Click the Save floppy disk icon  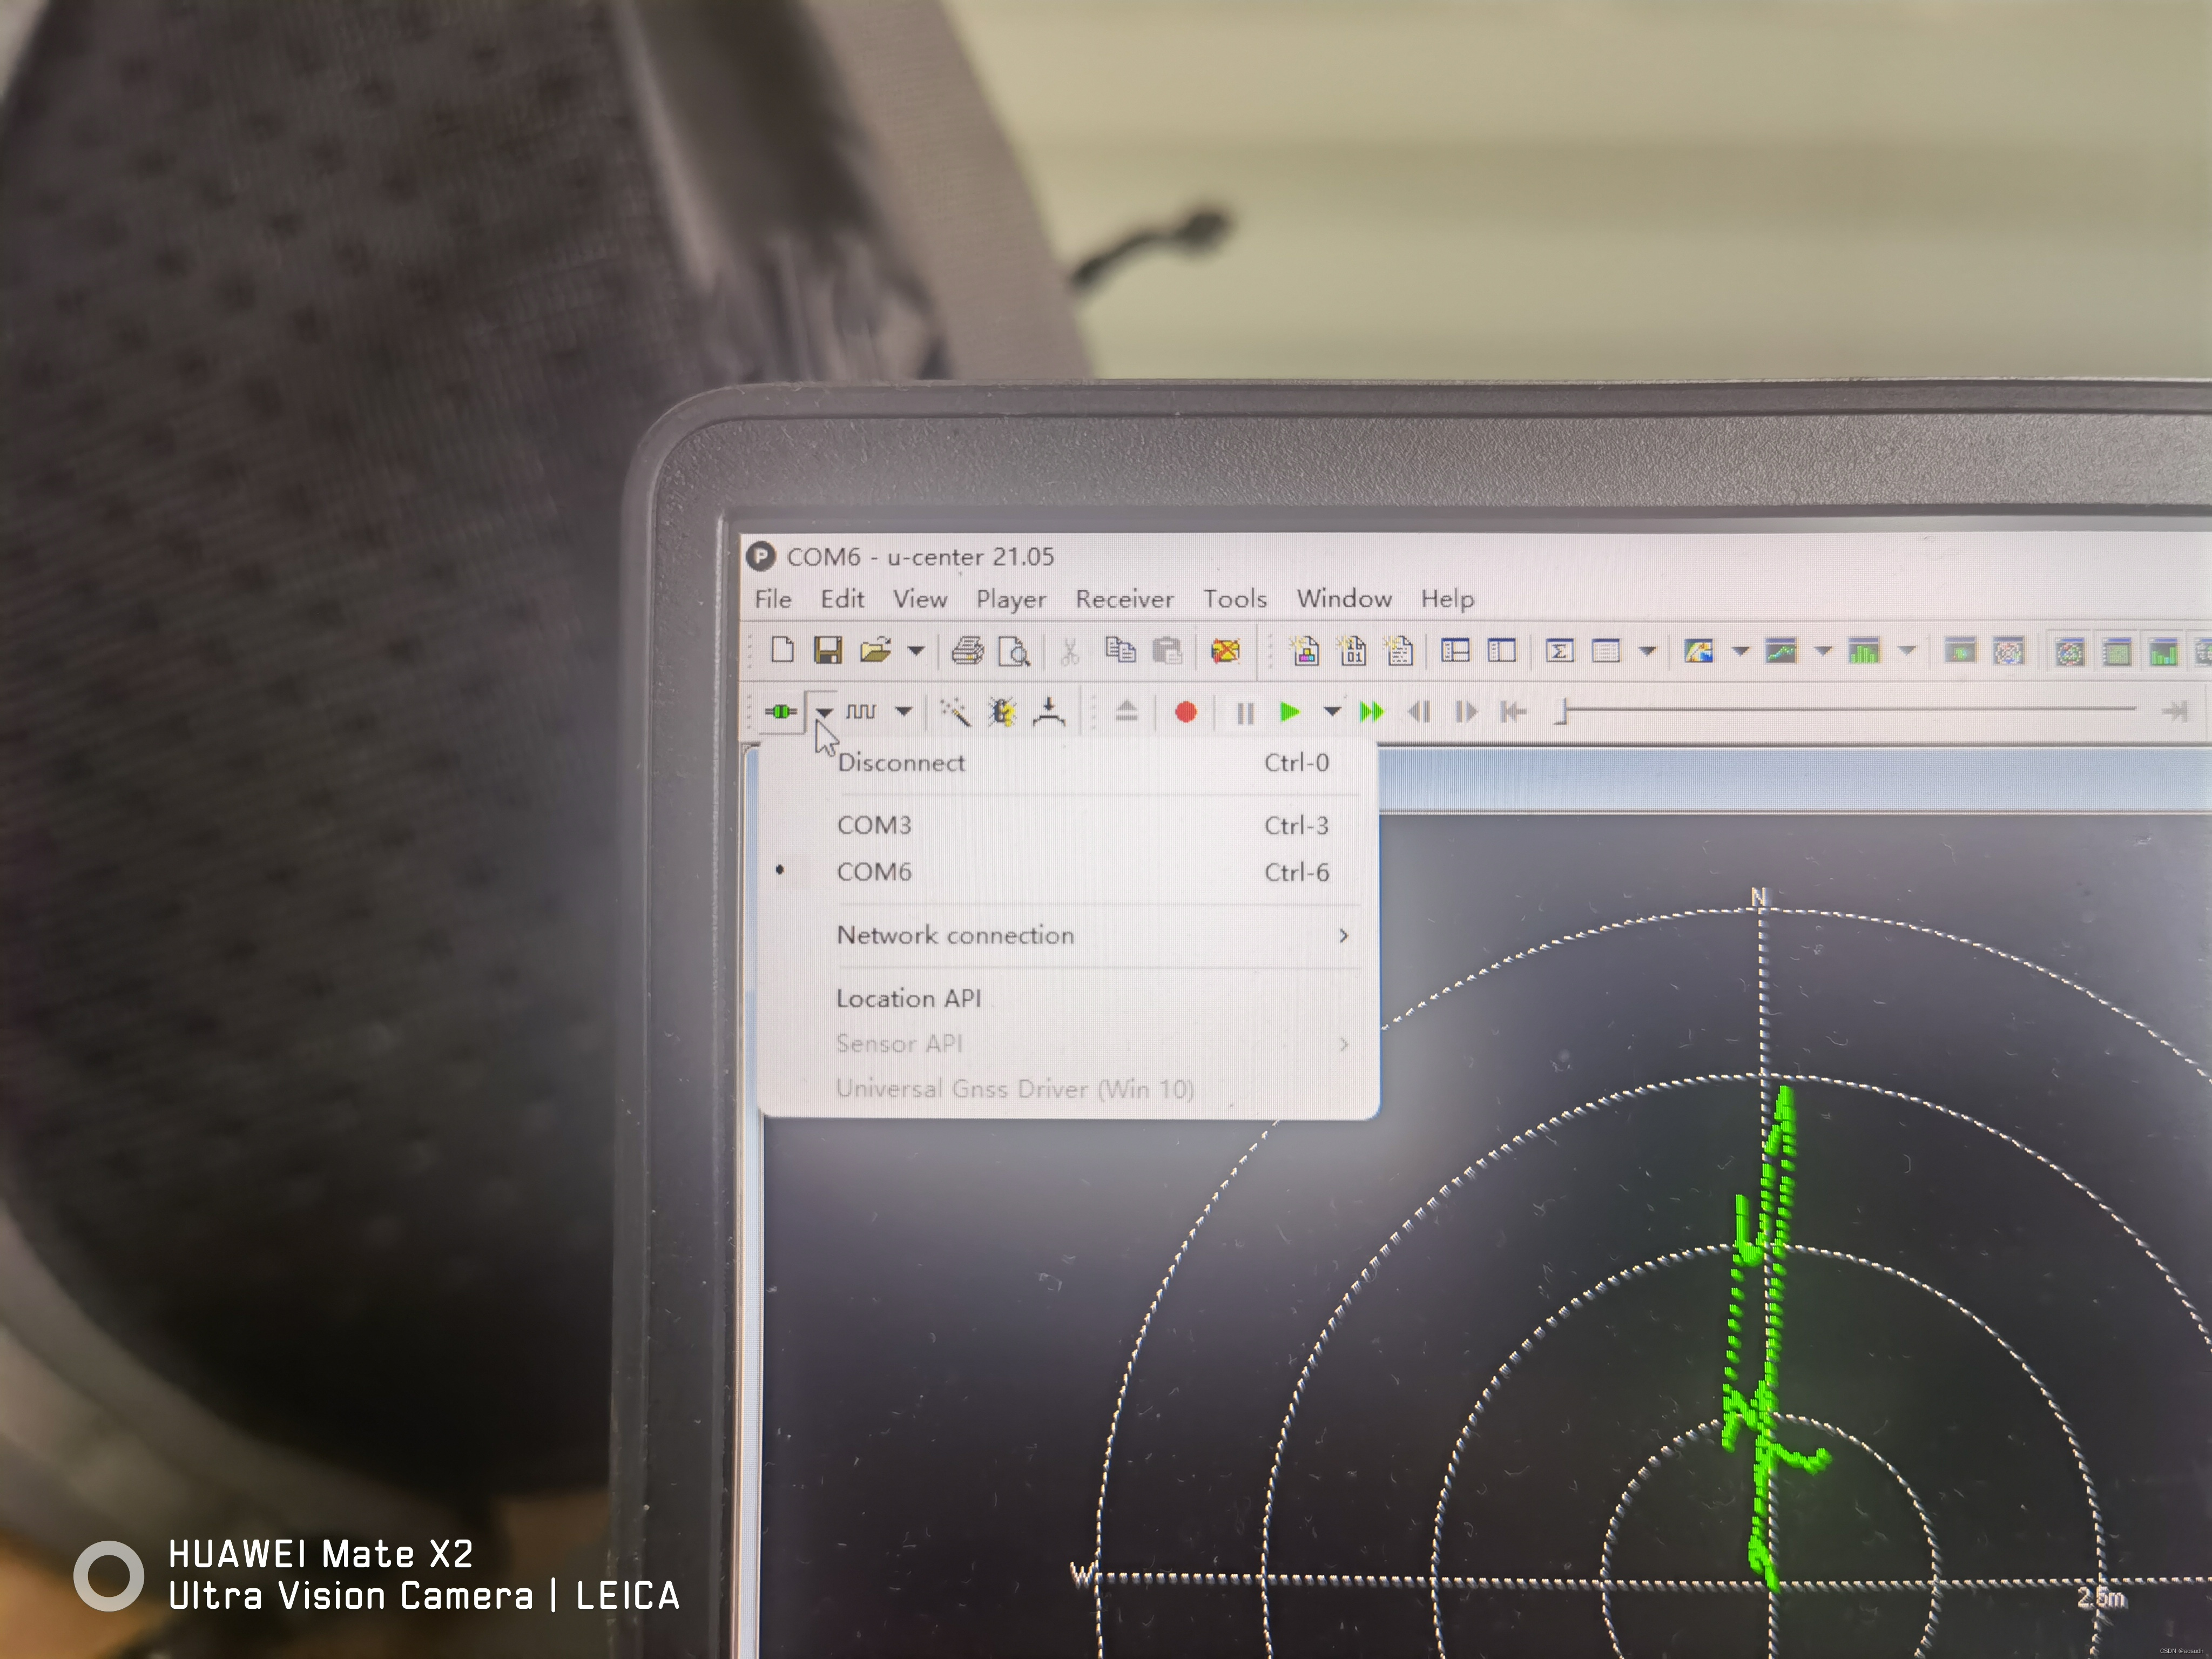click(x=828, y=651)
